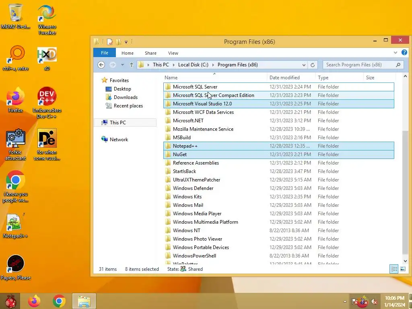The height and width of the screenshot is (309, 412).
Task: Sort by the Type column header
Action: click(339, 78)
